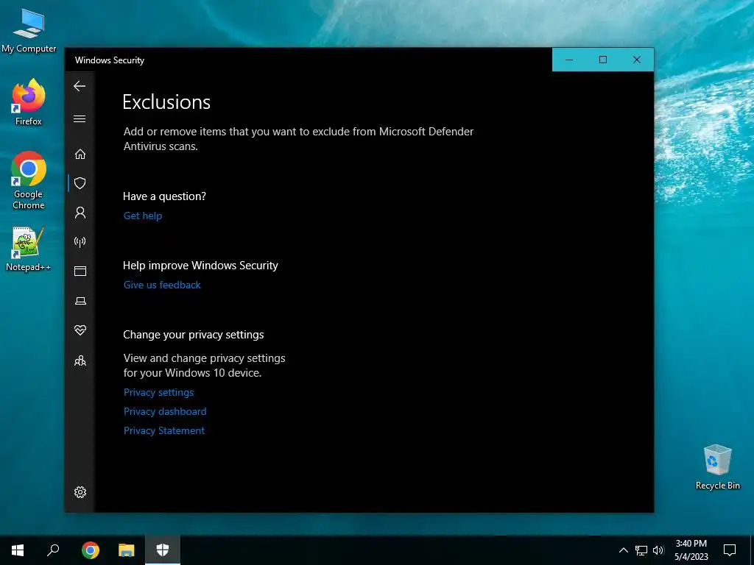
Task: Minimize the Windows Security window
Action: [x=569, y=60]
